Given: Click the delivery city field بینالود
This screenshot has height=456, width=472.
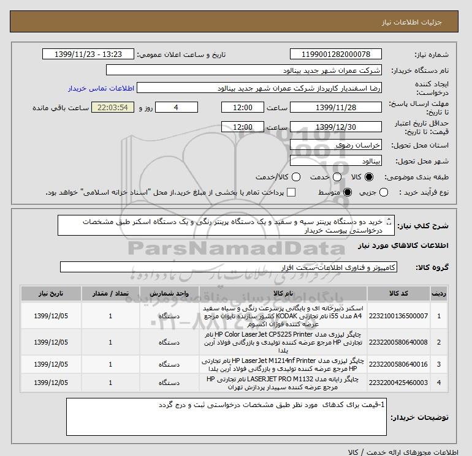Looking at the screenshot, I should coord(336,161).
